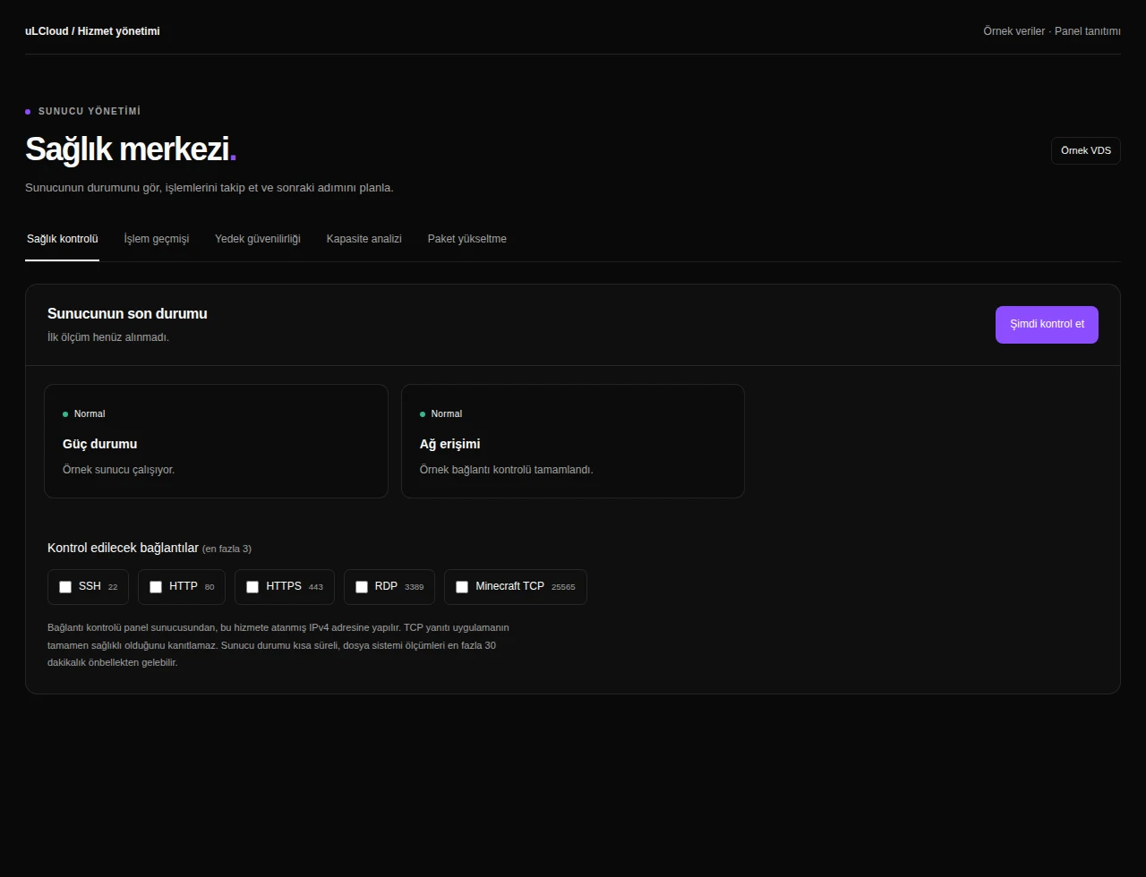Screen dimensions: 1146x877
Task: Open the İşlem geçmişi tab
Action: pyautogui.click(x=157, y=239)
